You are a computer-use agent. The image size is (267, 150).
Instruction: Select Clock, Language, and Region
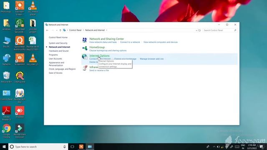click(62, 69)
